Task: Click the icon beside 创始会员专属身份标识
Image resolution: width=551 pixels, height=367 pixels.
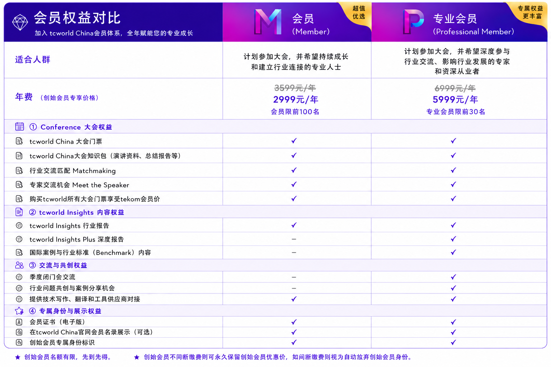Action: [19, 342]
